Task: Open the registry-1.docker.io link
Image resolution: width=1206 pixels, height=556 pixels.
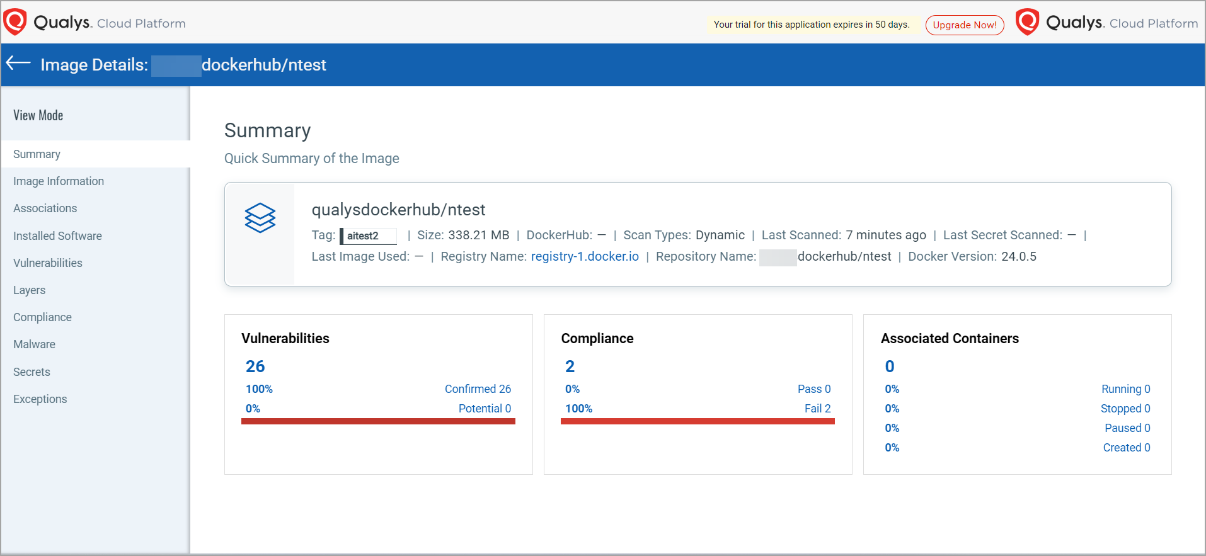Action: [585, 256]
